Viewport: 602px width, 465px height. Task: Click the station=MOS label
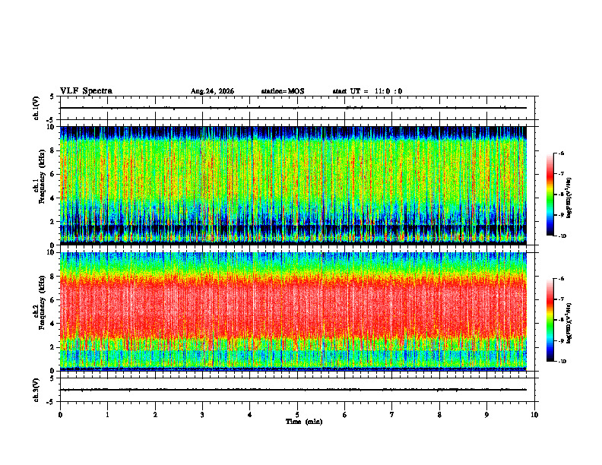coord(283,91)
